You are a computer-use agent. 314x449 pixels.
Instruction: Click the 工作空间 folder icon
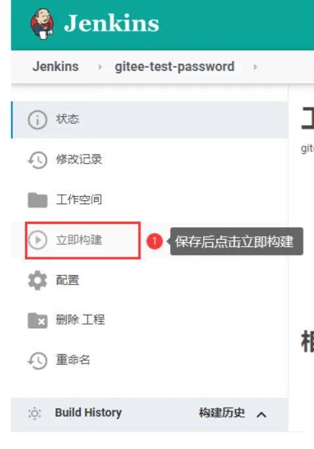pos(37,200)
